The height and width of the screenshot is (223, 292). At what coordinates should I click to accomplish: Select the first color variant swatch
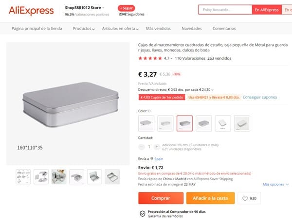146,123
